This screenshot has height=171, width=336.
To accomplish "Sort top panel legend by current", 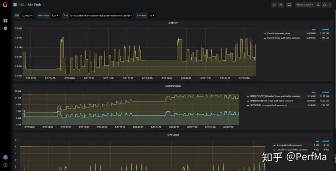I will coord(325,29).
